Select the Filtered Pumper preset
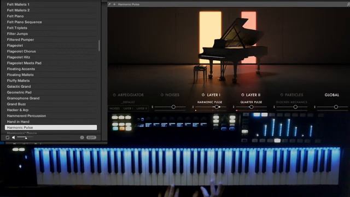 tap(51, 39)
